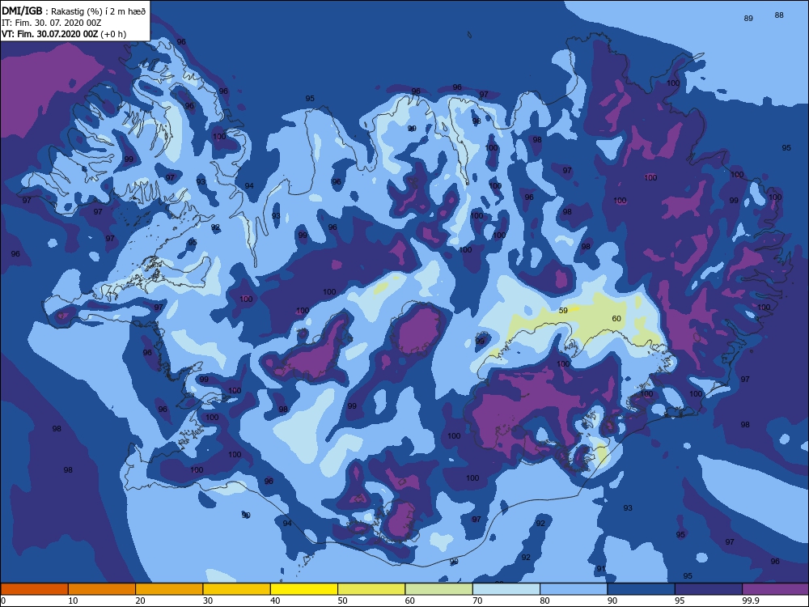809x607 pixels.
Task: Click the '20' legend tick label
Action: pos(140,601)
